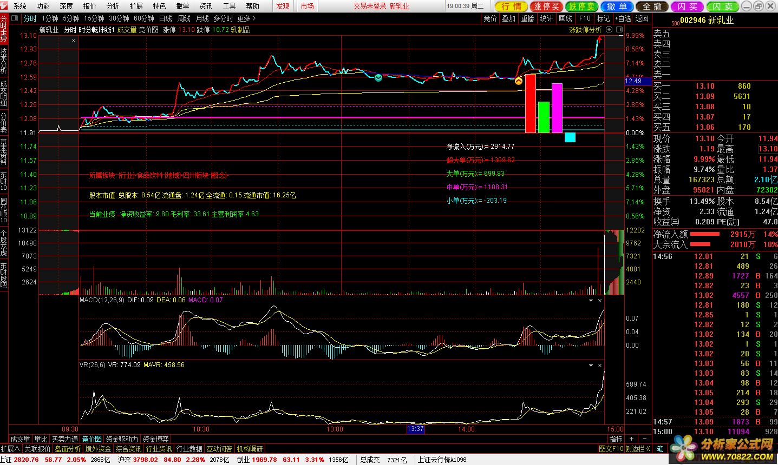
Task: Open the 机构调研 tab
Action: (250, 449)
